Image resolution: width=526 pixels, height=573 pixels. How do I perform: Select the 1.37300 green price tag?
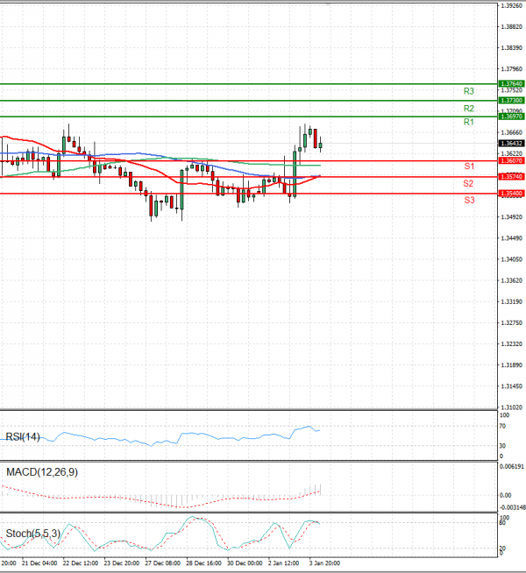[x=511, y=100]
